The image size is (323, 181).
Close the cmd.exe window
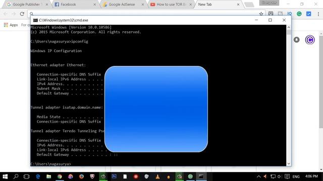284,20
